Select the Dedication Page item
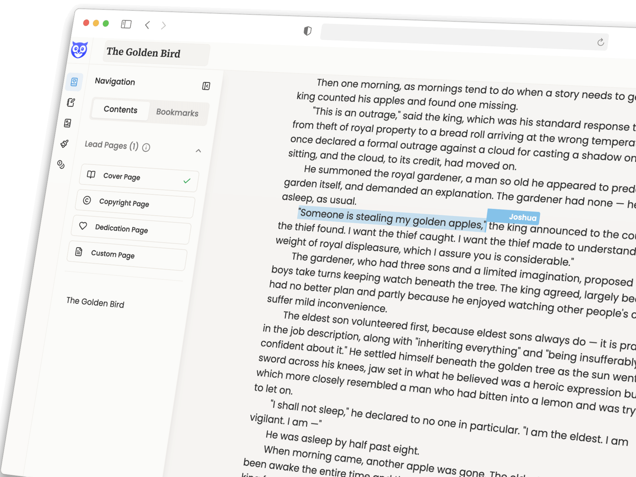 click(x=131, y=230)
